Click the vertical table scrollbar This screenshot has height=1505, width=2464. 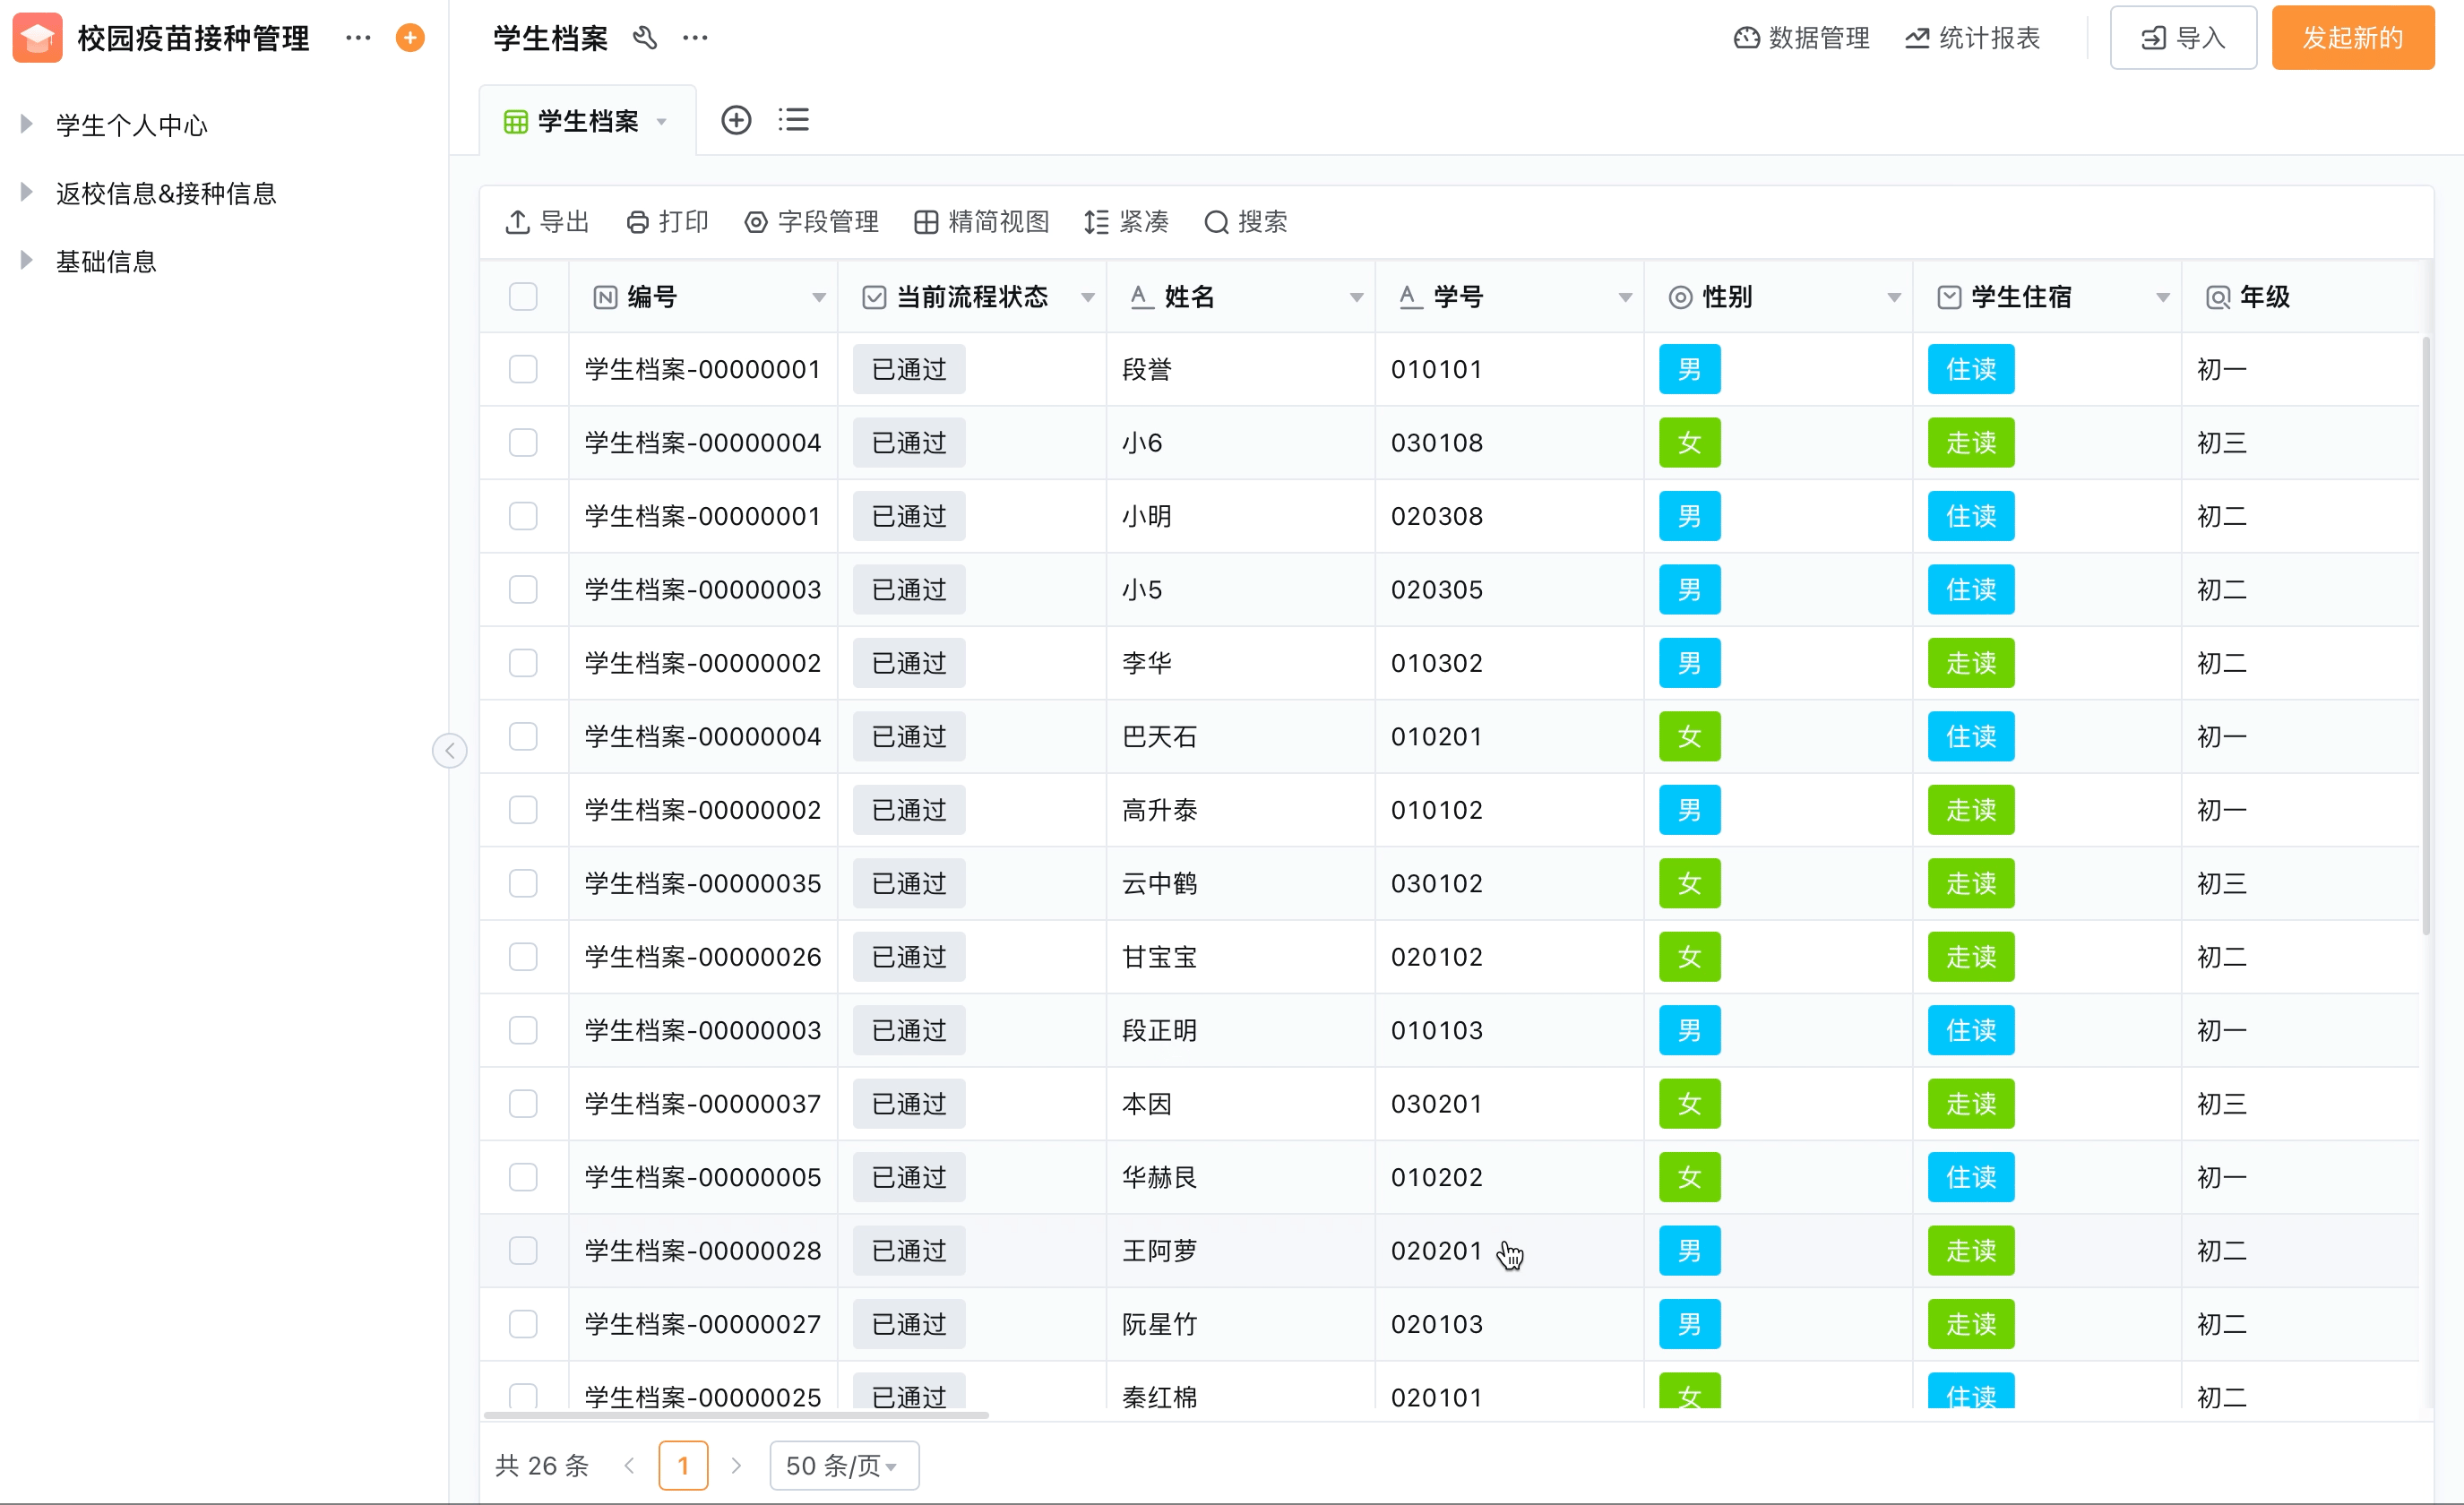tap(2426, 635)
